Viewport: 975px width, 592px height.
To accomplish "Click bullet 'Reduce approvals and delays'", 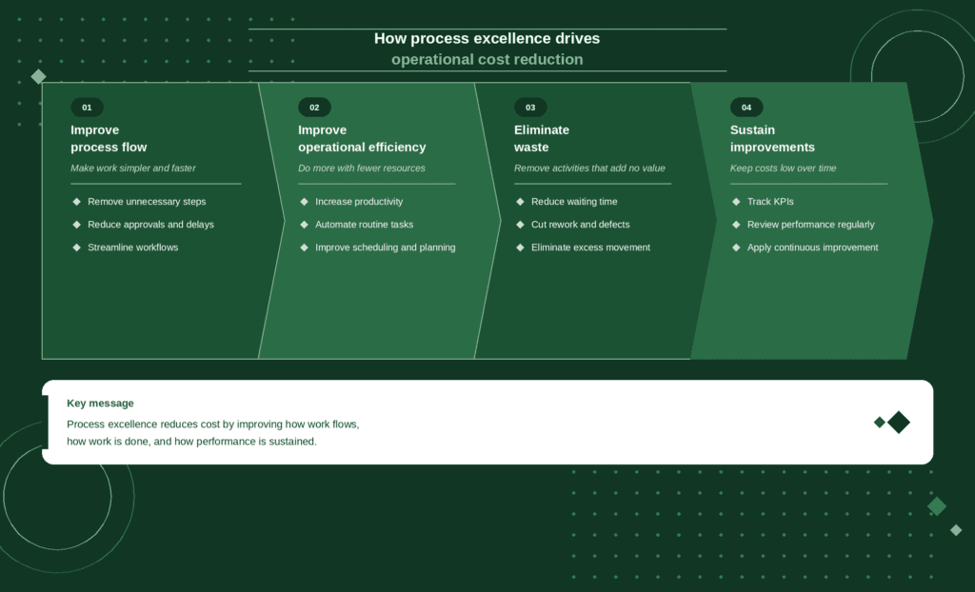I will [x=150, y=225].
